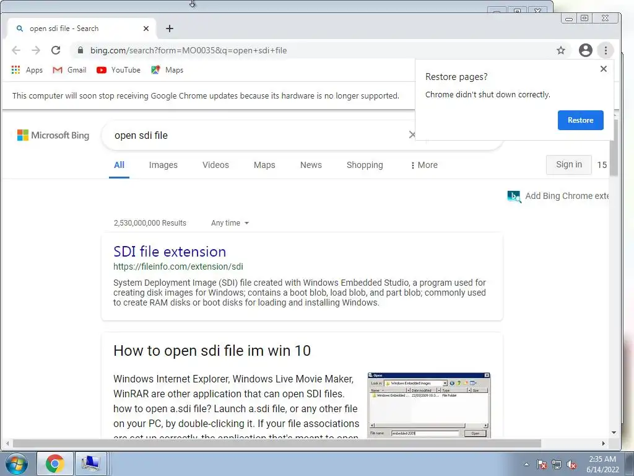634x476 pixels.
Task: Open the Open dialog thumbnail image
Action: click(429, 405)
